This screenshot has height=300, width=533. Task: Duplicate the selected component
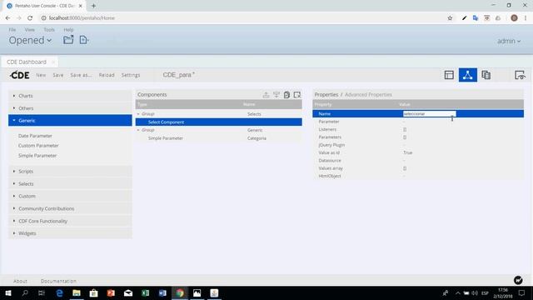286,95
